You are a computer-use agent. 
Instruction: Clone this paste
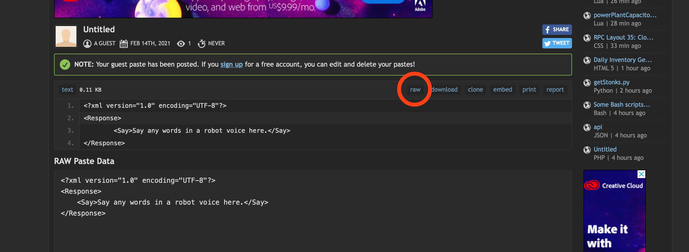click(x=475, y=90)
